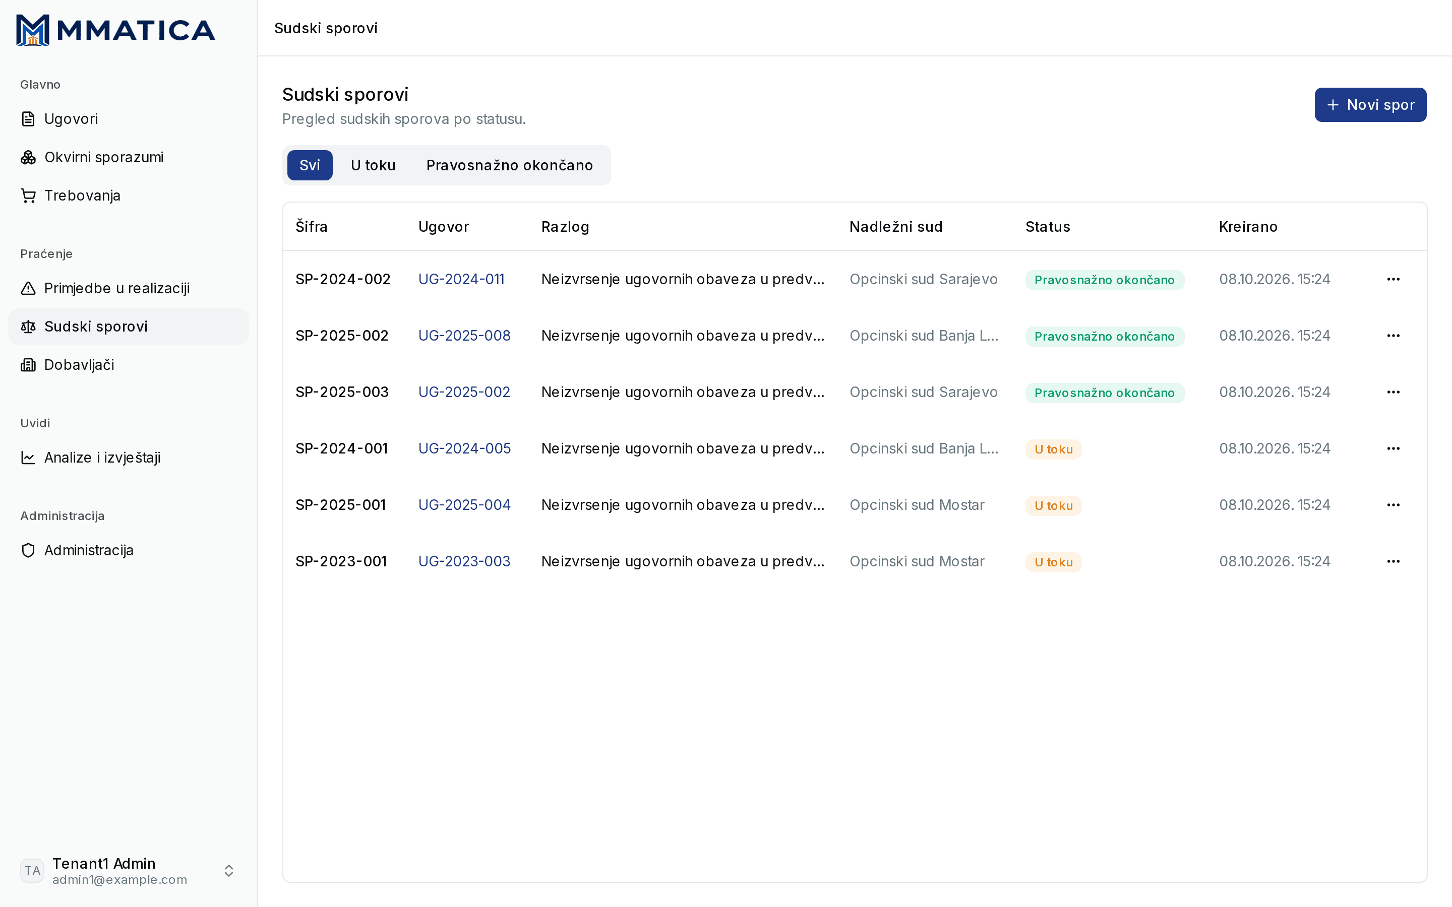Open the actions menu for SP-2025-003
1452x907 pixels.
[x=1393, y=392]
